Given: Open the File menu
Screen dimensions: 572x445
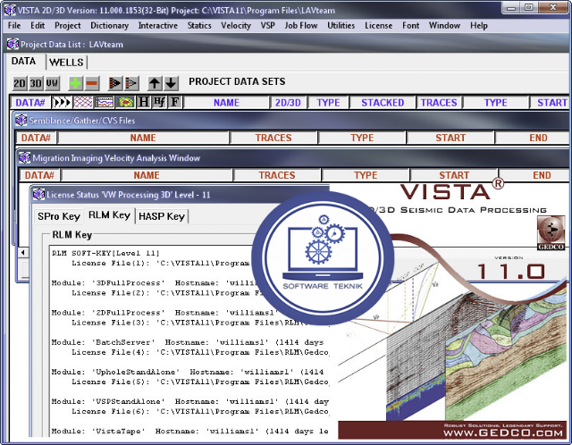Looking at the screenshot, I should tap(14, 26).
